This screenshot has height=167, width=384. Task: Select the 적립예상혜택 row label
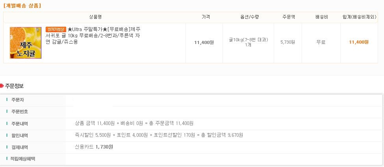[23, 159]
